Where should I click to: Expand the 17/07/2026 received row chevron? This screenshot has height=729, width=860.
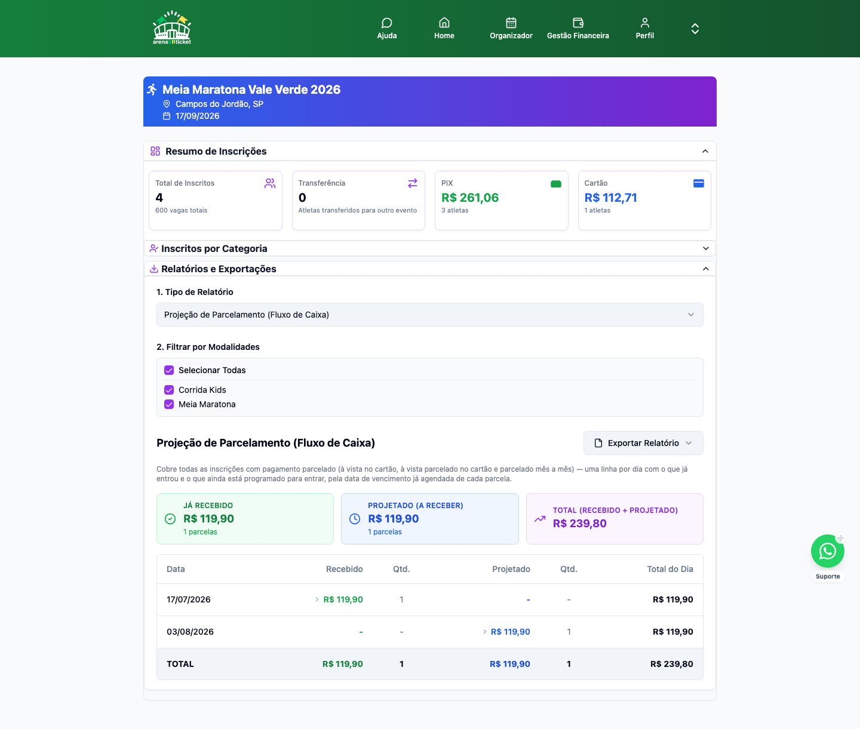317,599
